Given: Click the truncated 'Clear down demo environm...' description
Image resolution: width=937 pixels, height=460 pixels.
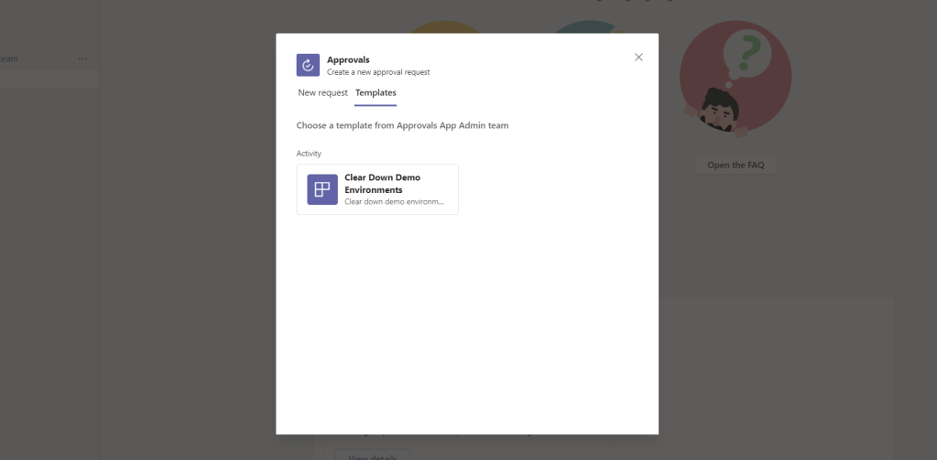Looking at the screenshot, I should [x=394, y=201].
